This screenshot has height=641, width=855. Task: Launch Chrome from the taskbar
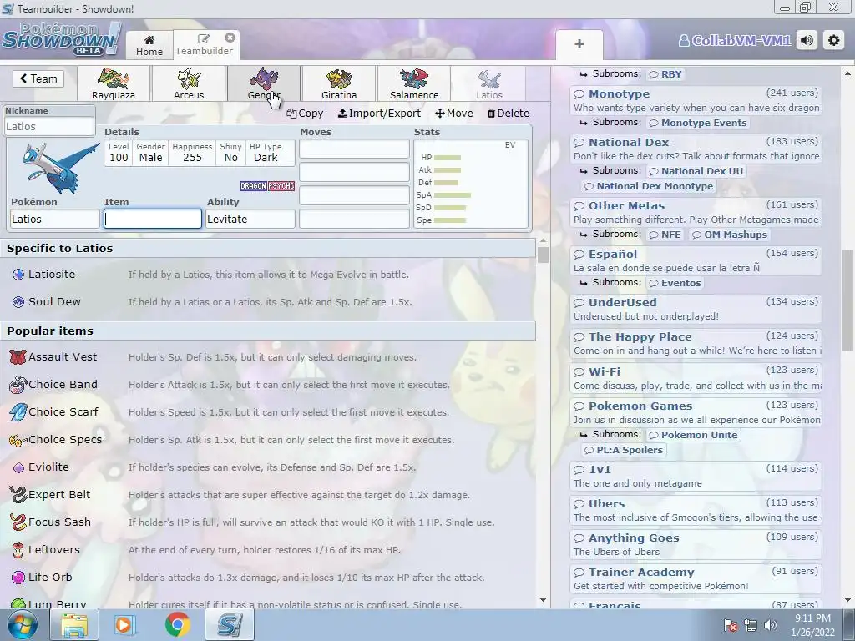click(x=177, y=624)
